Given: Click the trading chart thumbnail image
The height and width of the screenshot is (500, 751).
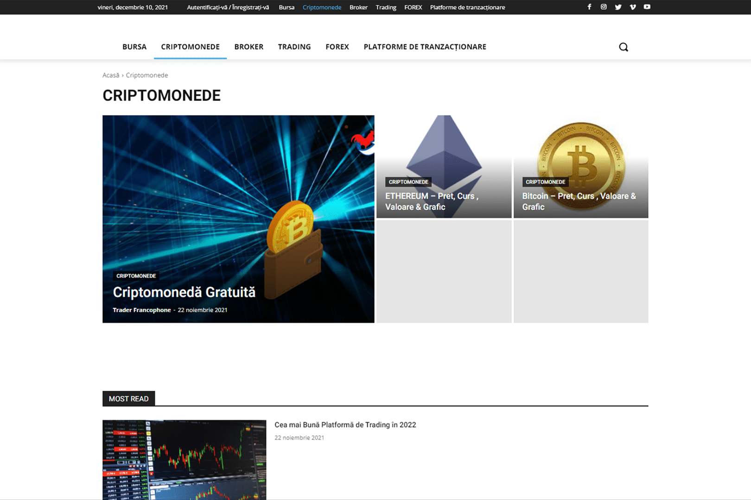Looking at the screenshot, I should click(x=184, y=459).
